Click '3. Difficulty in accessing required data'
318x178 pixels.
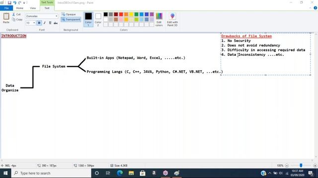point(263,50)
